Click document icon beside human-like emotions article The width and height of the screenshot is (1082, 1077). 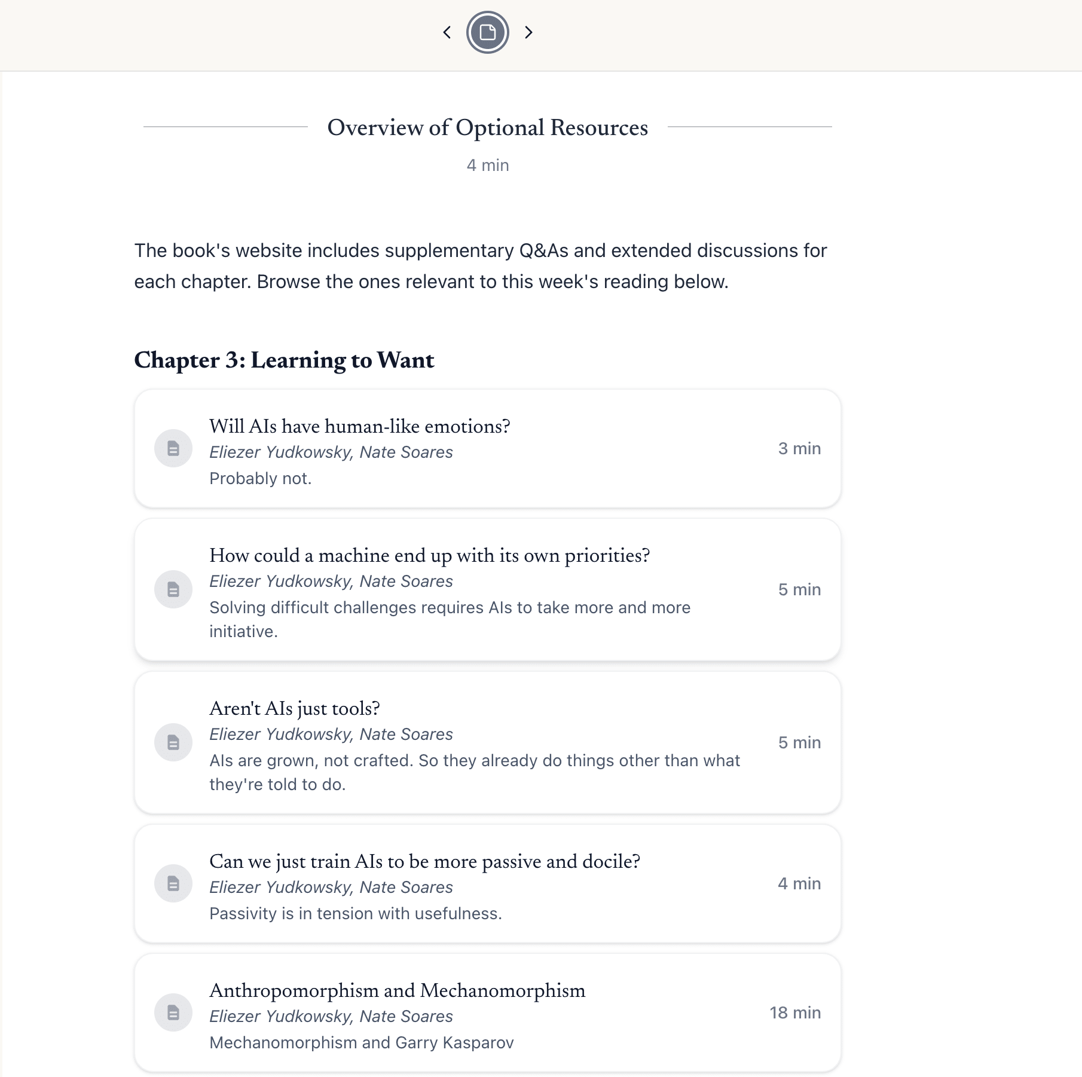click(173, 448)
